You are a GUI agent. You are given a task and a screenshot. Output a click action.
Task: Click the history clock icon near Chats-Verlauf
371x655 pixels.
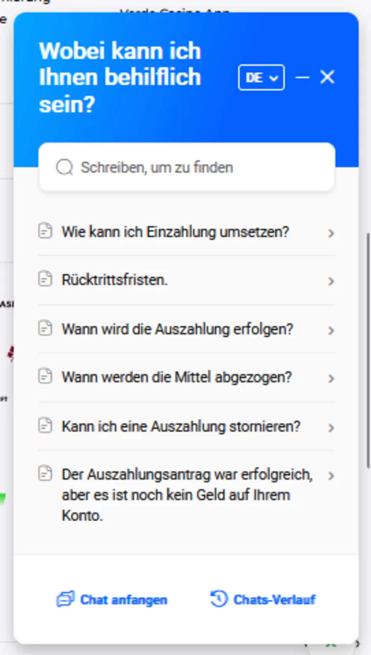[219, 599]
